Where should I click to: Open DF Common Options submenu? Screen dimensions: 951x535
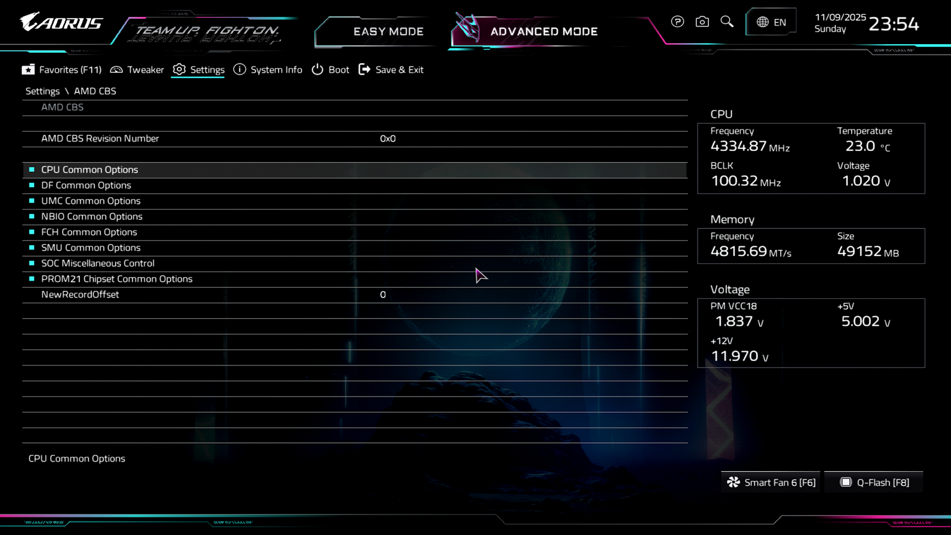pyautogui.click(x=86, y=185)
